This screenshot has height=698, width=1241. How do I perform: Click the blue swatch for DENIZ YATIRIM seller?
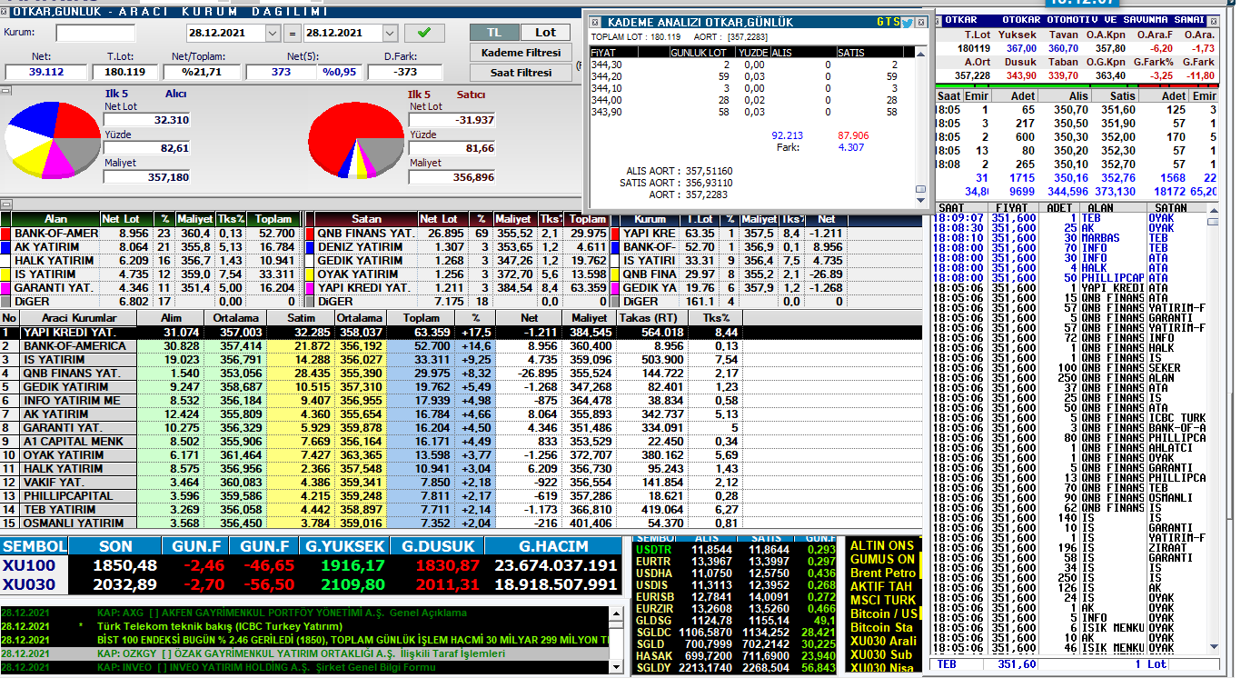click(x=308, y=246)
